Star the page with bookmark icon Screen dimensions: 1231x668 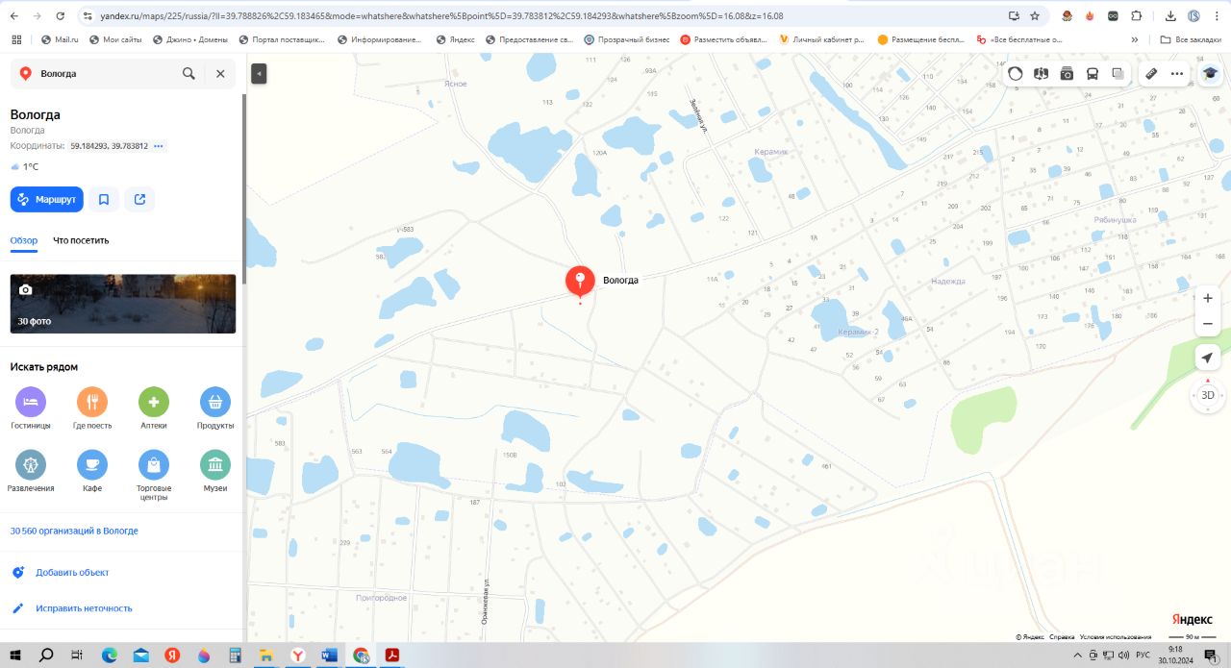(x=1035, y=16)
